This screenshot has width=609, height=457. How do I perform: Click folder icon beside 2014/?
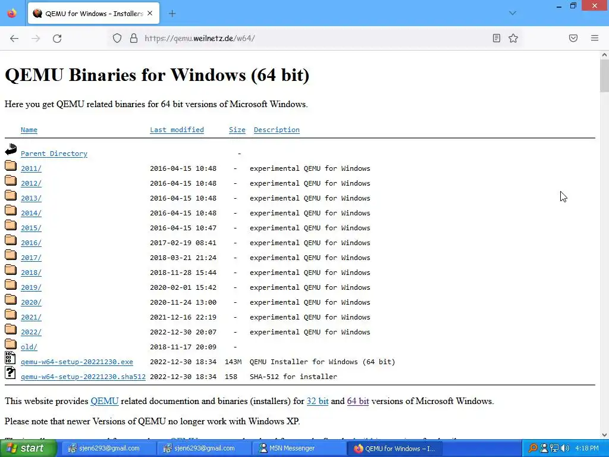[11, 210]
